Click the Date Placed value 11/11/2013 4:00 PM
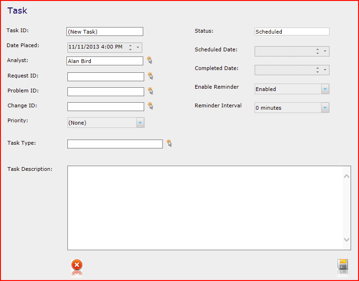This screenshot has width=359, height=281. click(95, 47)
